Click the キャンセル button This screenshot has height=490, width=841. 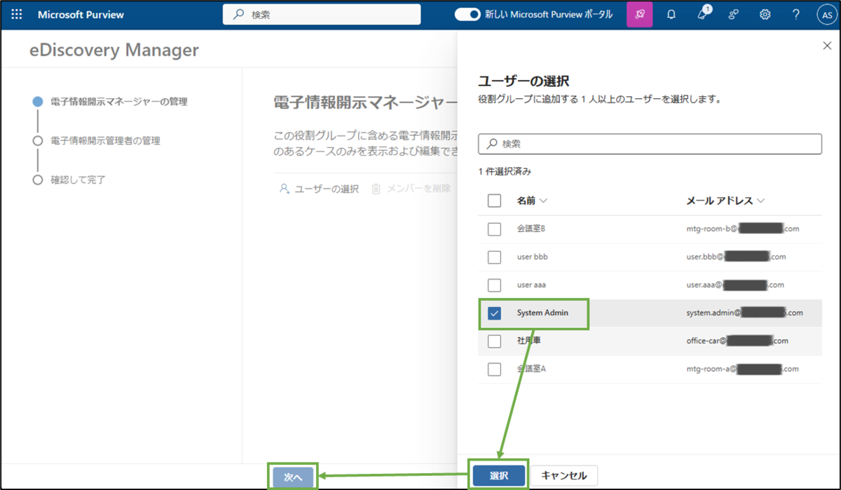[563, 475]
